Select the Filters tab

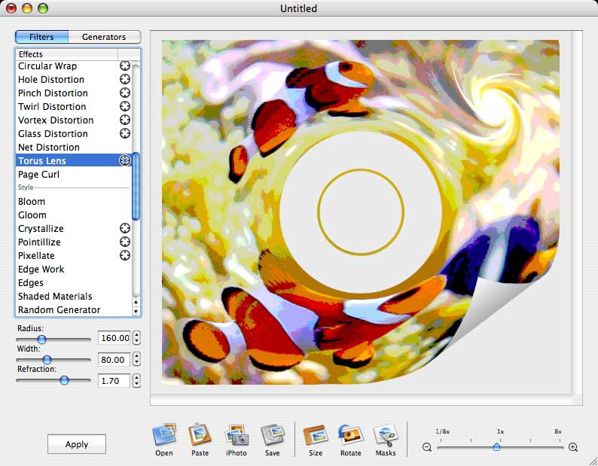(x=41, y=37)
